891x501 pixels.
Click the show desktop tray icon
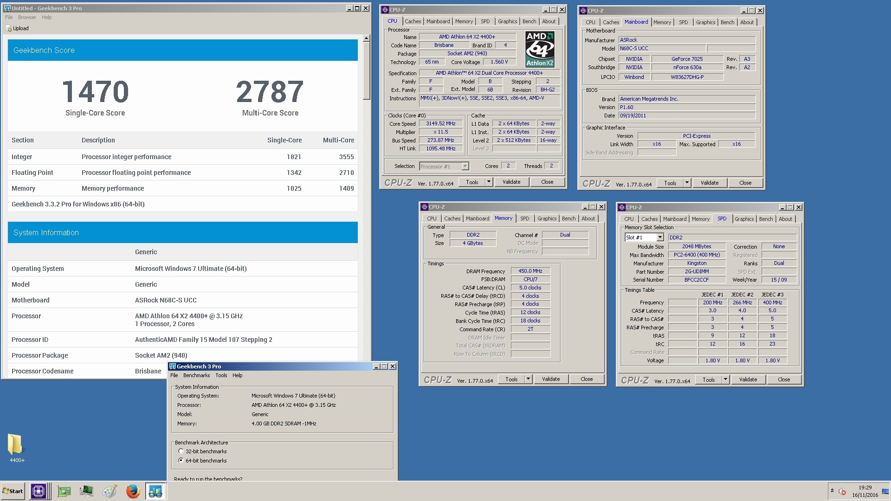tap(885, 491)
